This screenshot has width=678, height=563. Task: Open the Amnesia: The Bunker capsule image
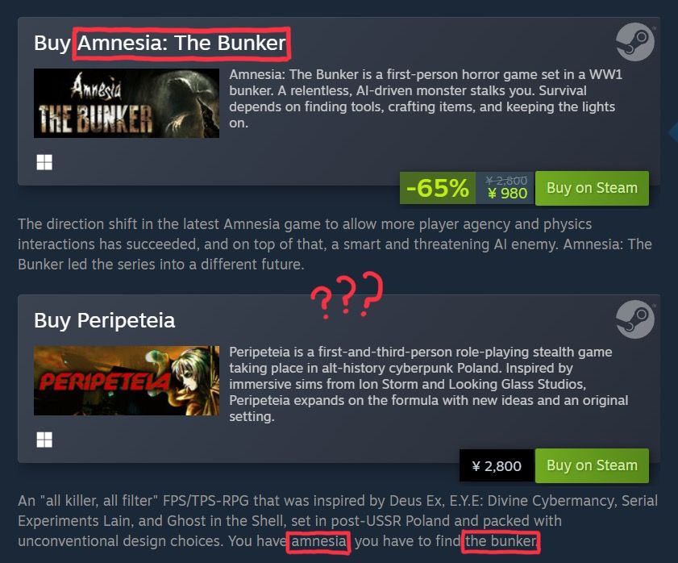[127, 103]
